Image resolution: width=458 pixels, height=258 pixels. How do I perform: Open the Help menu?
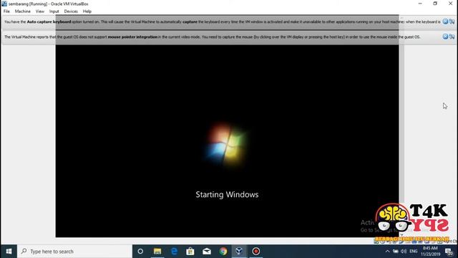point(87,11)
